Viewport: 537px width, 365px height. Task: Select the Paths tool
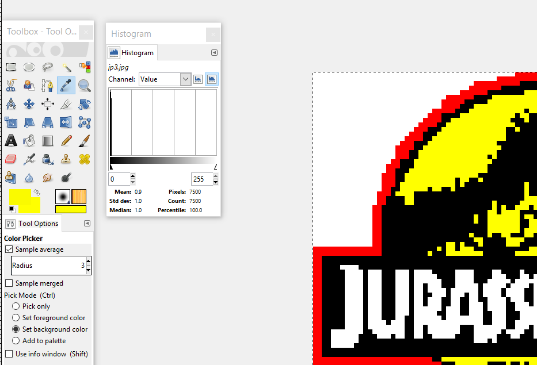pyautogui.click(x=48, y=85)
